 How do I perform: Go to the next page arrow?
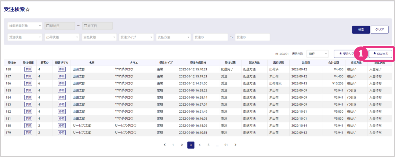click(235, 145)
